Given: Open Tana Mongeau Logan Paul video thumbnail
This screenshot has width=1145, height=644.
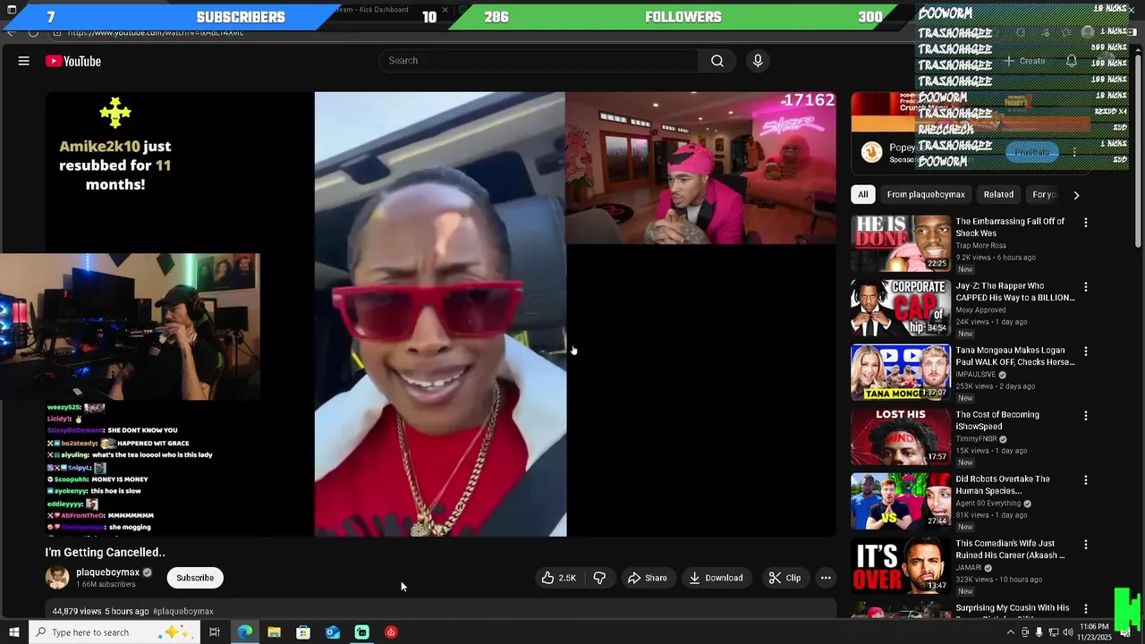Looking at the screenshot, I should 900,372.
